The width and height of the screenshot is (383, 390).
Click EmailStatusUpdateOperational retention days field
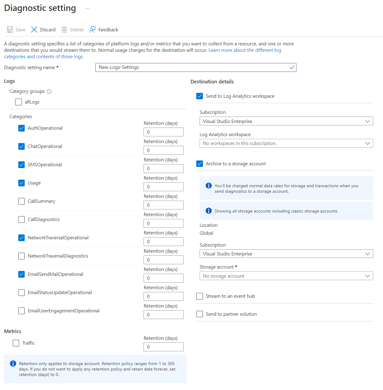(164, 297)
